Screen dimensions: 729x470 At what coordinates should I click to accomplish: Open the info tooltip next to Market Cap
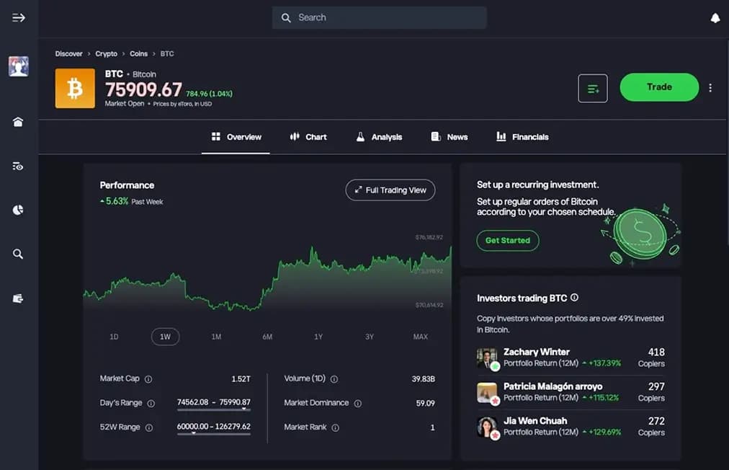coord(149,378)
